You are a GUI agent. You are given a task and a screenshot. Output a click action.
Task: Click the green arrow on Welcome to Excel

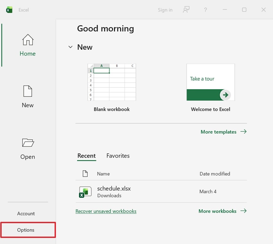(x=226, y=95)
